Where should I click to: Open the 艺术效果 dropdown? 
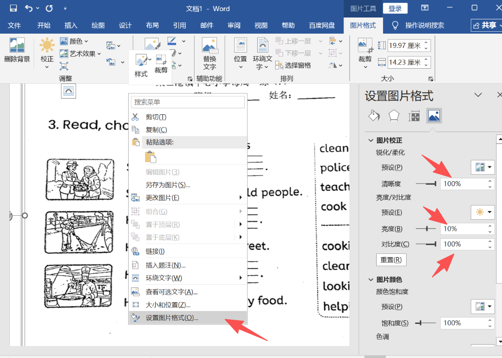tap(81, 54)
